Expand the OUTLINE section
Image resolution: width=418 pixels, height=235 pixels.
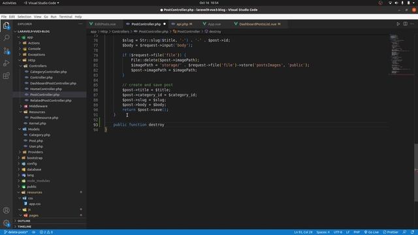tap(24, 221)
